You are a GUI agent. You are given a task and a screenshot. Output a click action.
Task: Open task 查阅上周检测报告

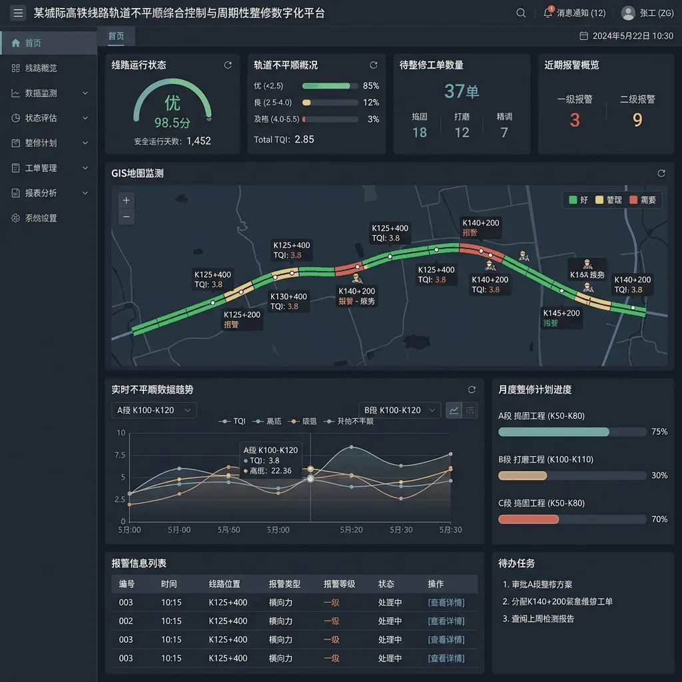pyautogui.click(x=538, y=619)
